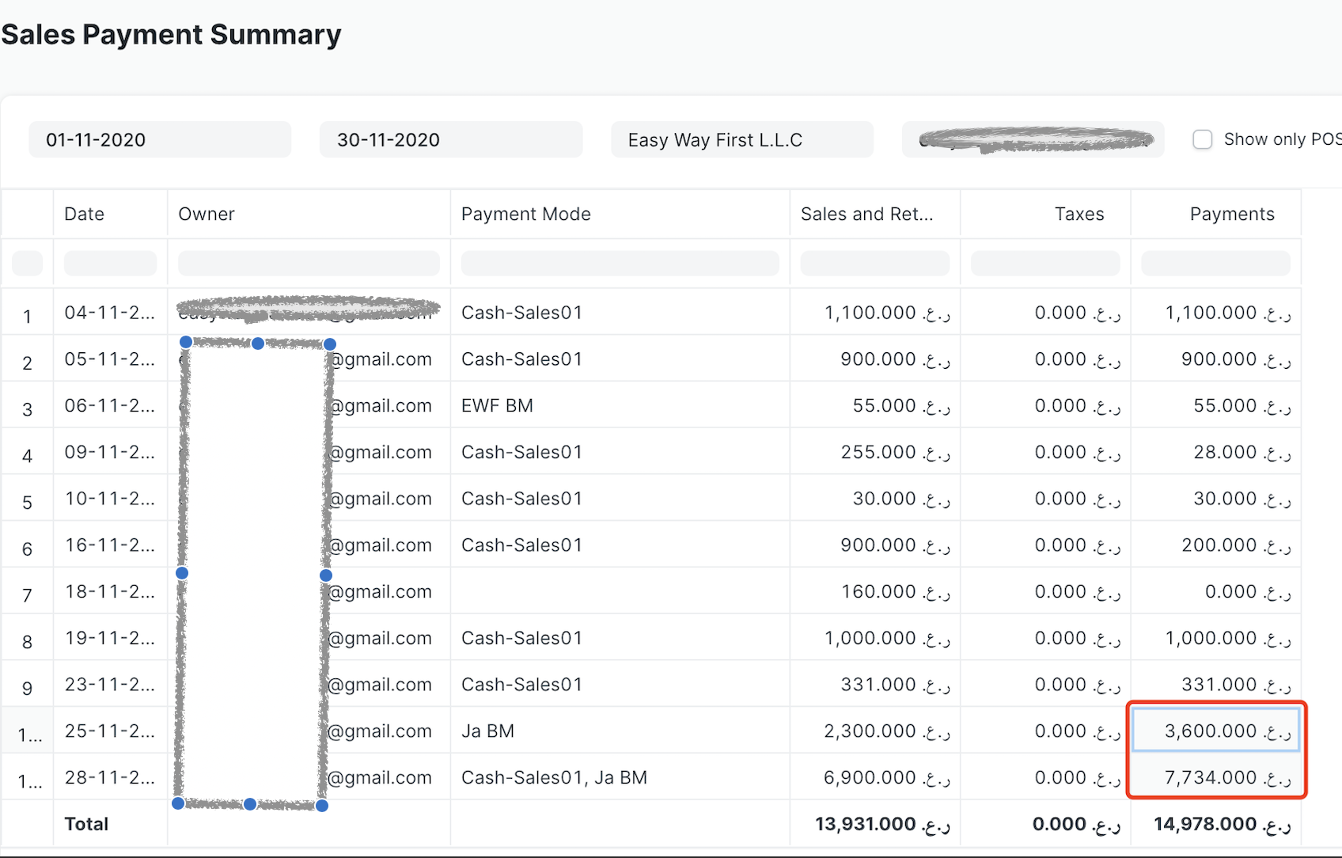Select the highlighted 3,600.000 payments cell

(x=1216, y=731)
